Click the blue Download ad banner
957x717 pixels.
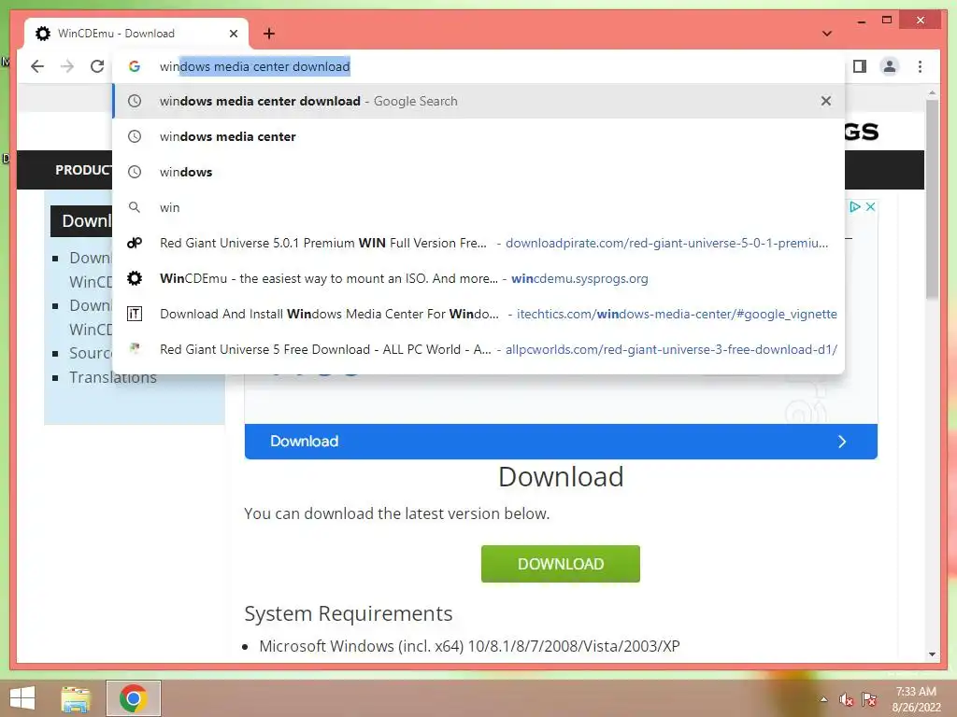tap(561, 442)
